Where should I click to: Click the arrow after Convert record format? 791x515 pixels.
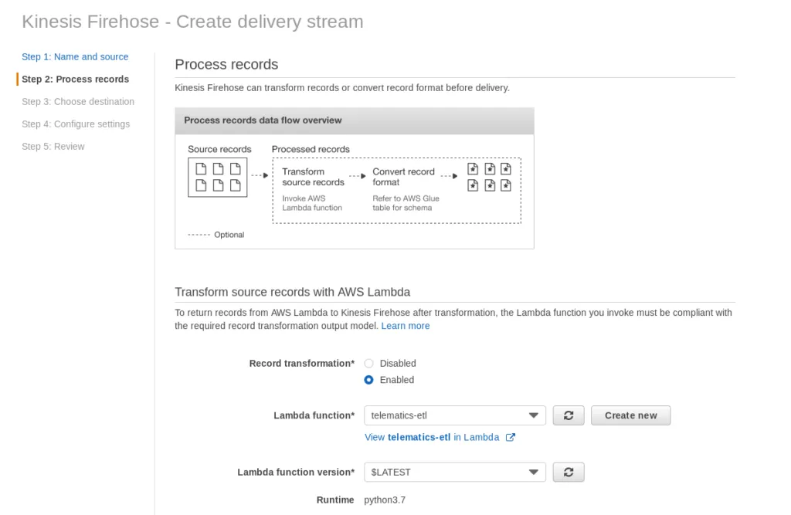(450, 175)
